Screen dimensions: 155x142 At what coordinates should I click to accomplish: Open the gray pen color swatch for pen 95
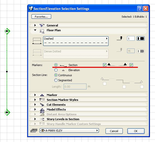(x=141, y=51)
